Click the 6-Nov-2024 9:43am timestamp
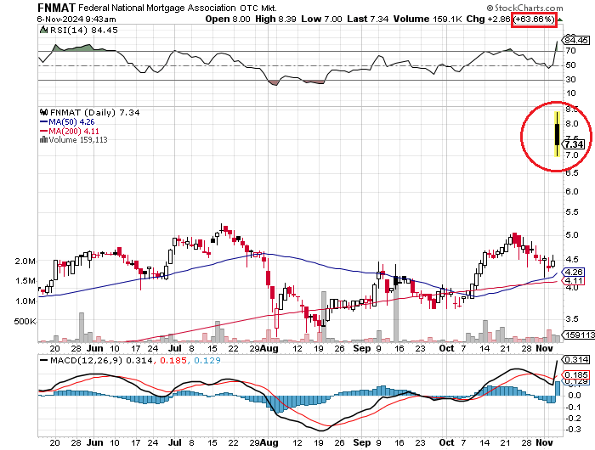Image resolution: width=595 pixels, height=450 pixels. pos(76,19)
